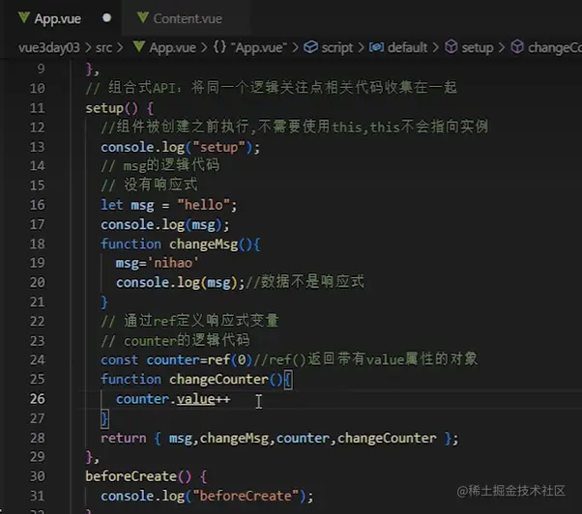This screenshot has width=582, height=514.
Task: Click the ref(0) call on line 24
Action: point(230,359)
